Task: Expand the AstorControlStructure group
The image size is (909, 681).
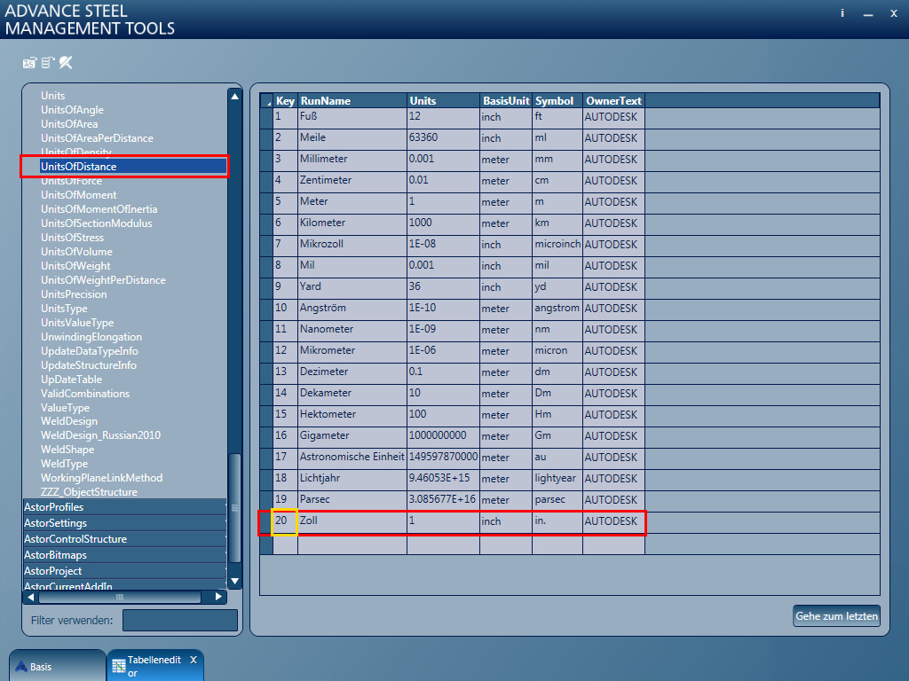Action: 124,538
